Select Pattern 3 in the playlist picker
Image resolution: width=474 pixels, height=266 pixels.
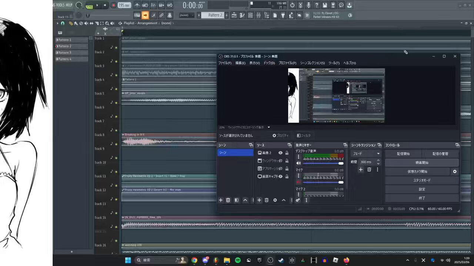[72, 52]
